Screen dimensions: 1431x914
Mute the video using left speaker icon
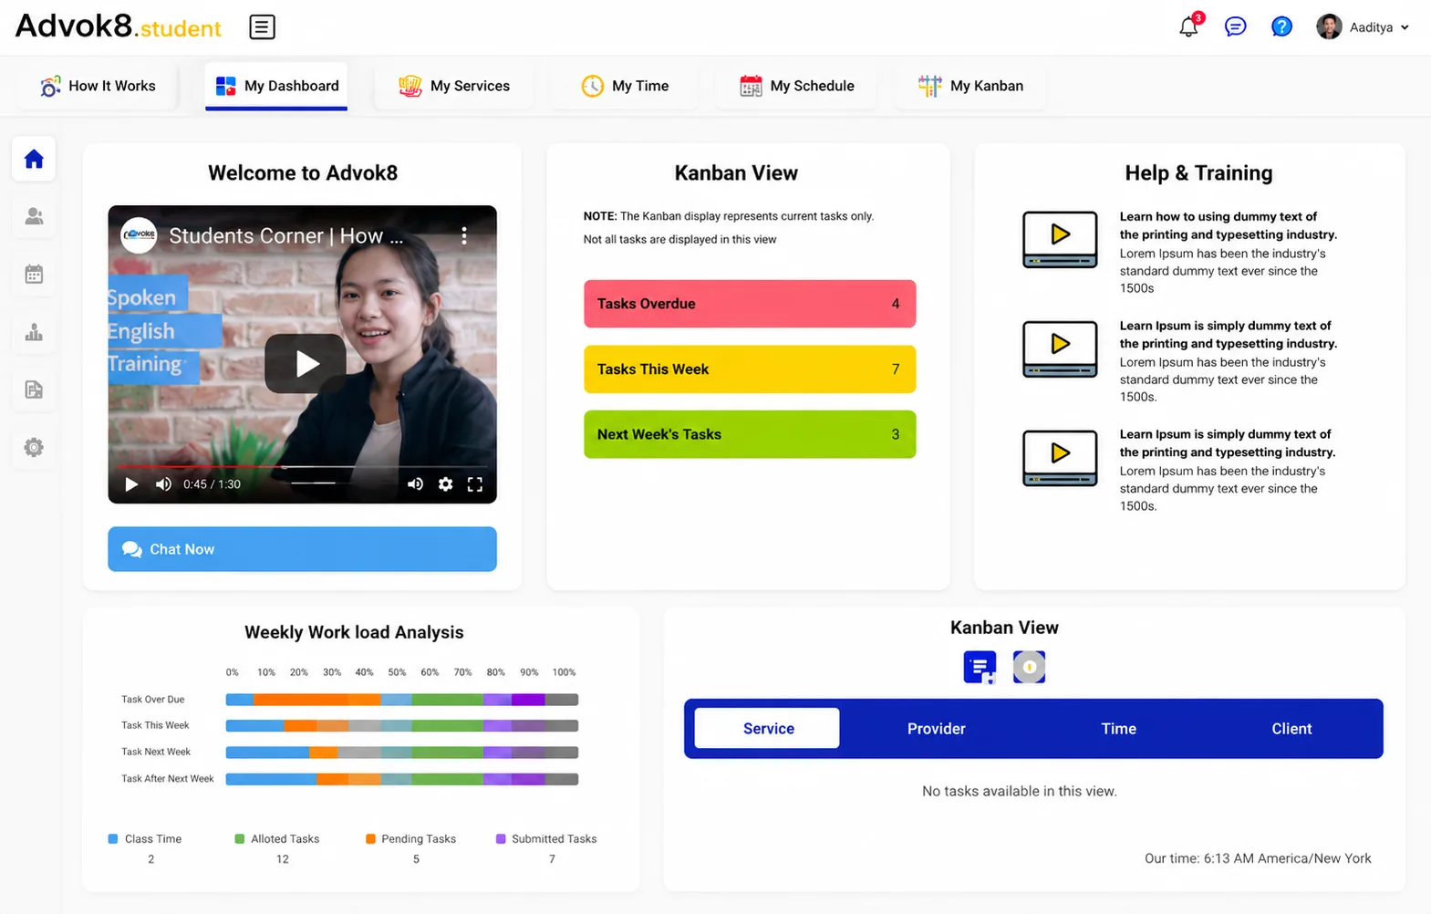coord(163,484)
